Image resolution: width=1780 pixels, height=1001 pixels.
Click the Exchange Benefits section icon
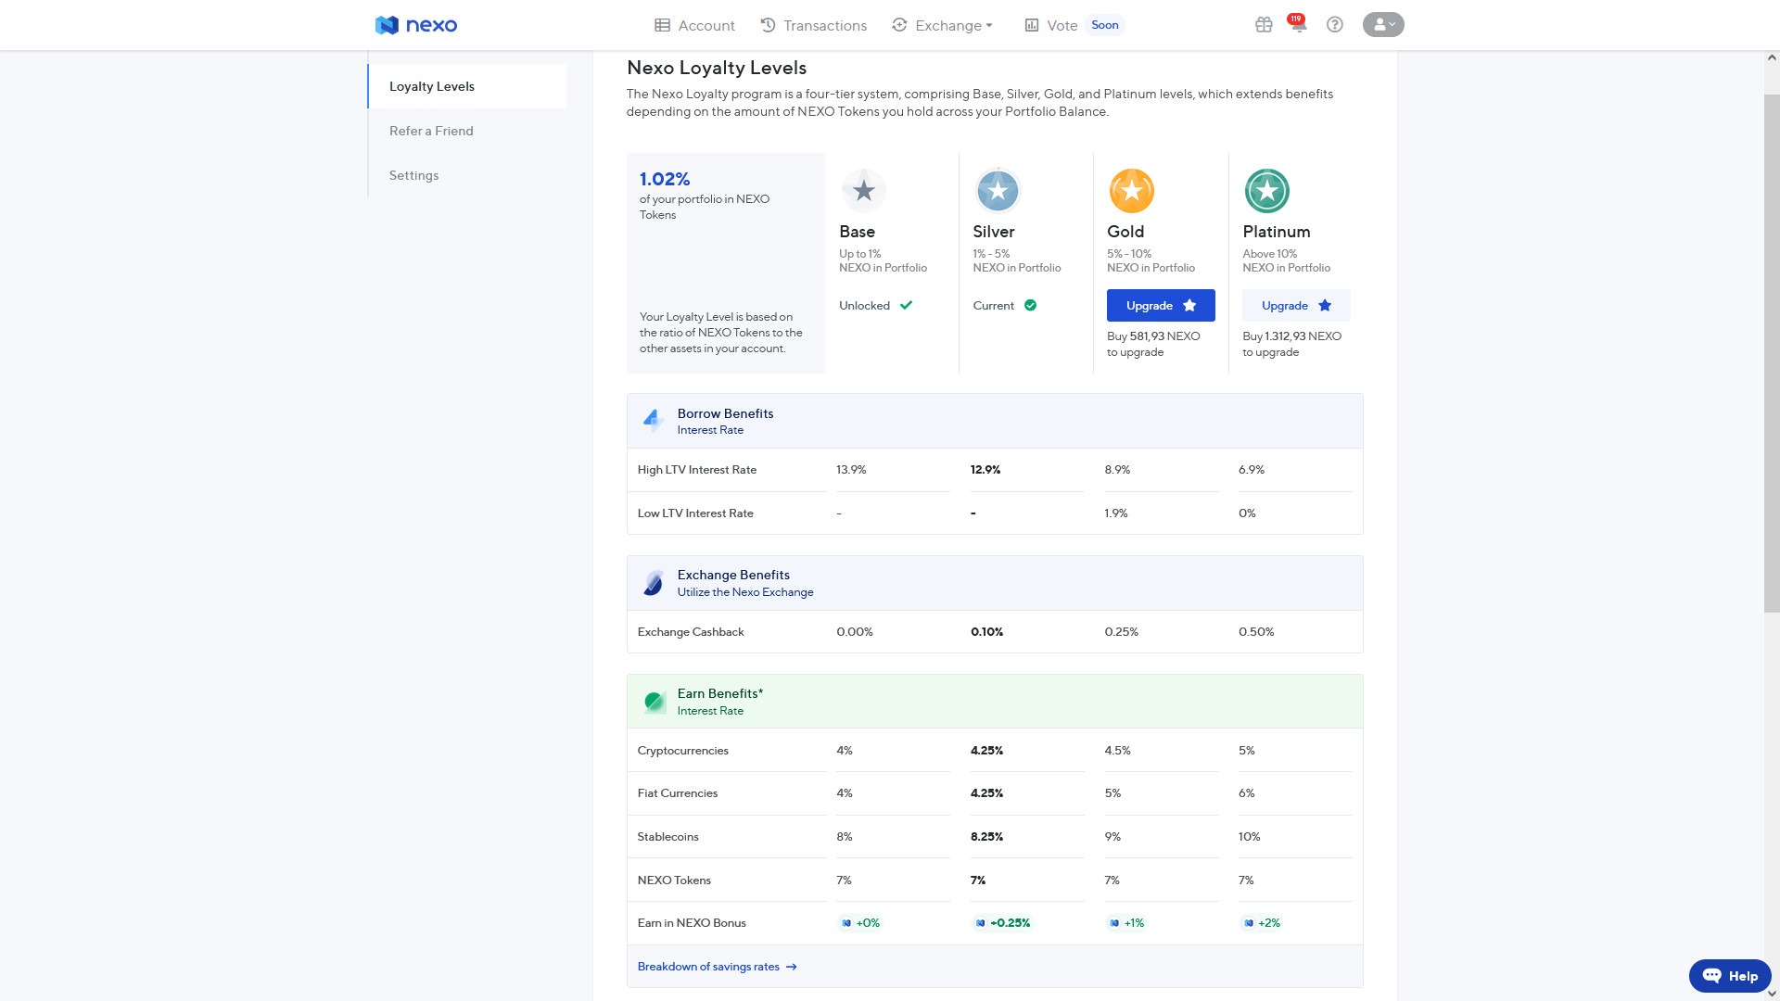653,583
